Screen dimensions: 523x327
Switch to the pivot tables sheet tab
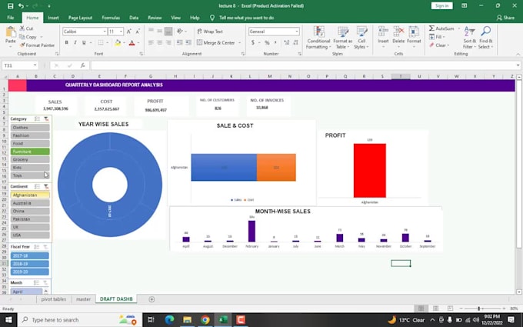(x=53, y=299)
